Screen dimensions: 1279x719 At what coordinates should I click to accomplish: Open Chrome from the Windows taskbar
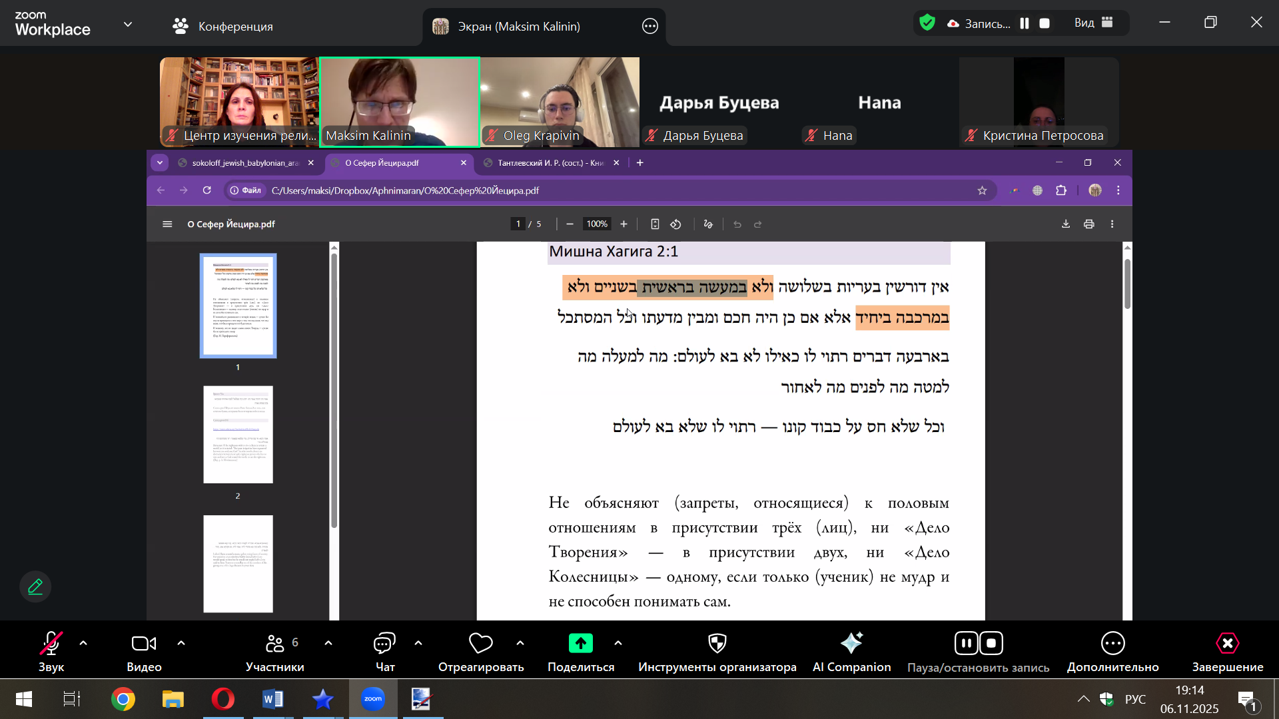[123, 699]
